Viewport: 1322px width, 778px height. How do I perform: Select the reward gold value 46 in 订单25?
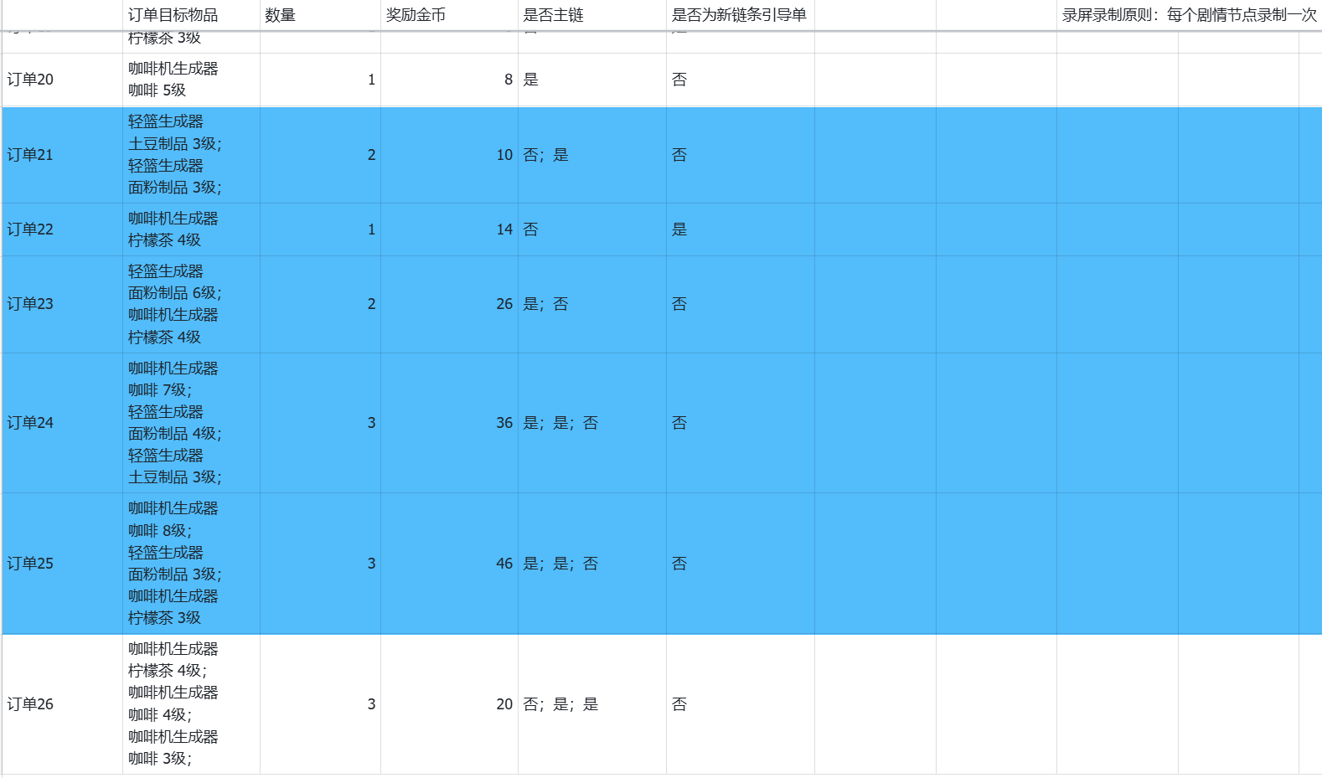point(449,564)
